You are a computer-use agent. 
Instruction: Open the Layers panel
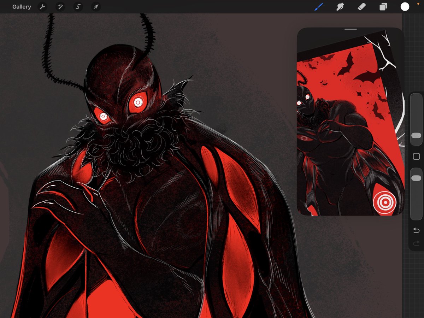(x=383, y=7)
